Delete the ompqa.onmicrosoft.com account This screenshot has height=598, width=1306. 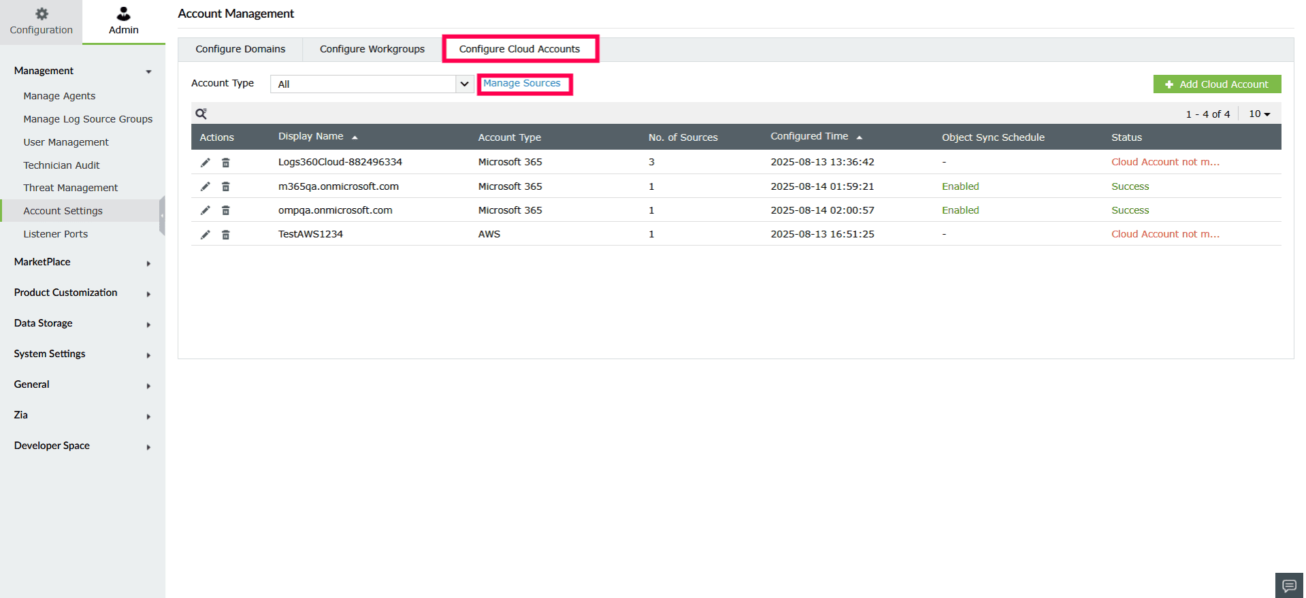(226, 210)
